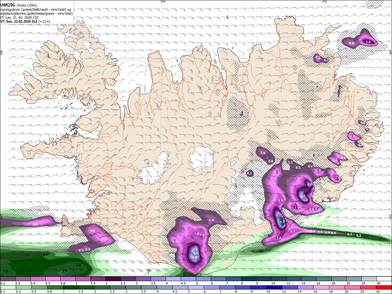The width and height of the screenshot is (392, 294).
Task: Click the 'slydda/snjókoma' legend description line
Action: [x=36, y=13]
